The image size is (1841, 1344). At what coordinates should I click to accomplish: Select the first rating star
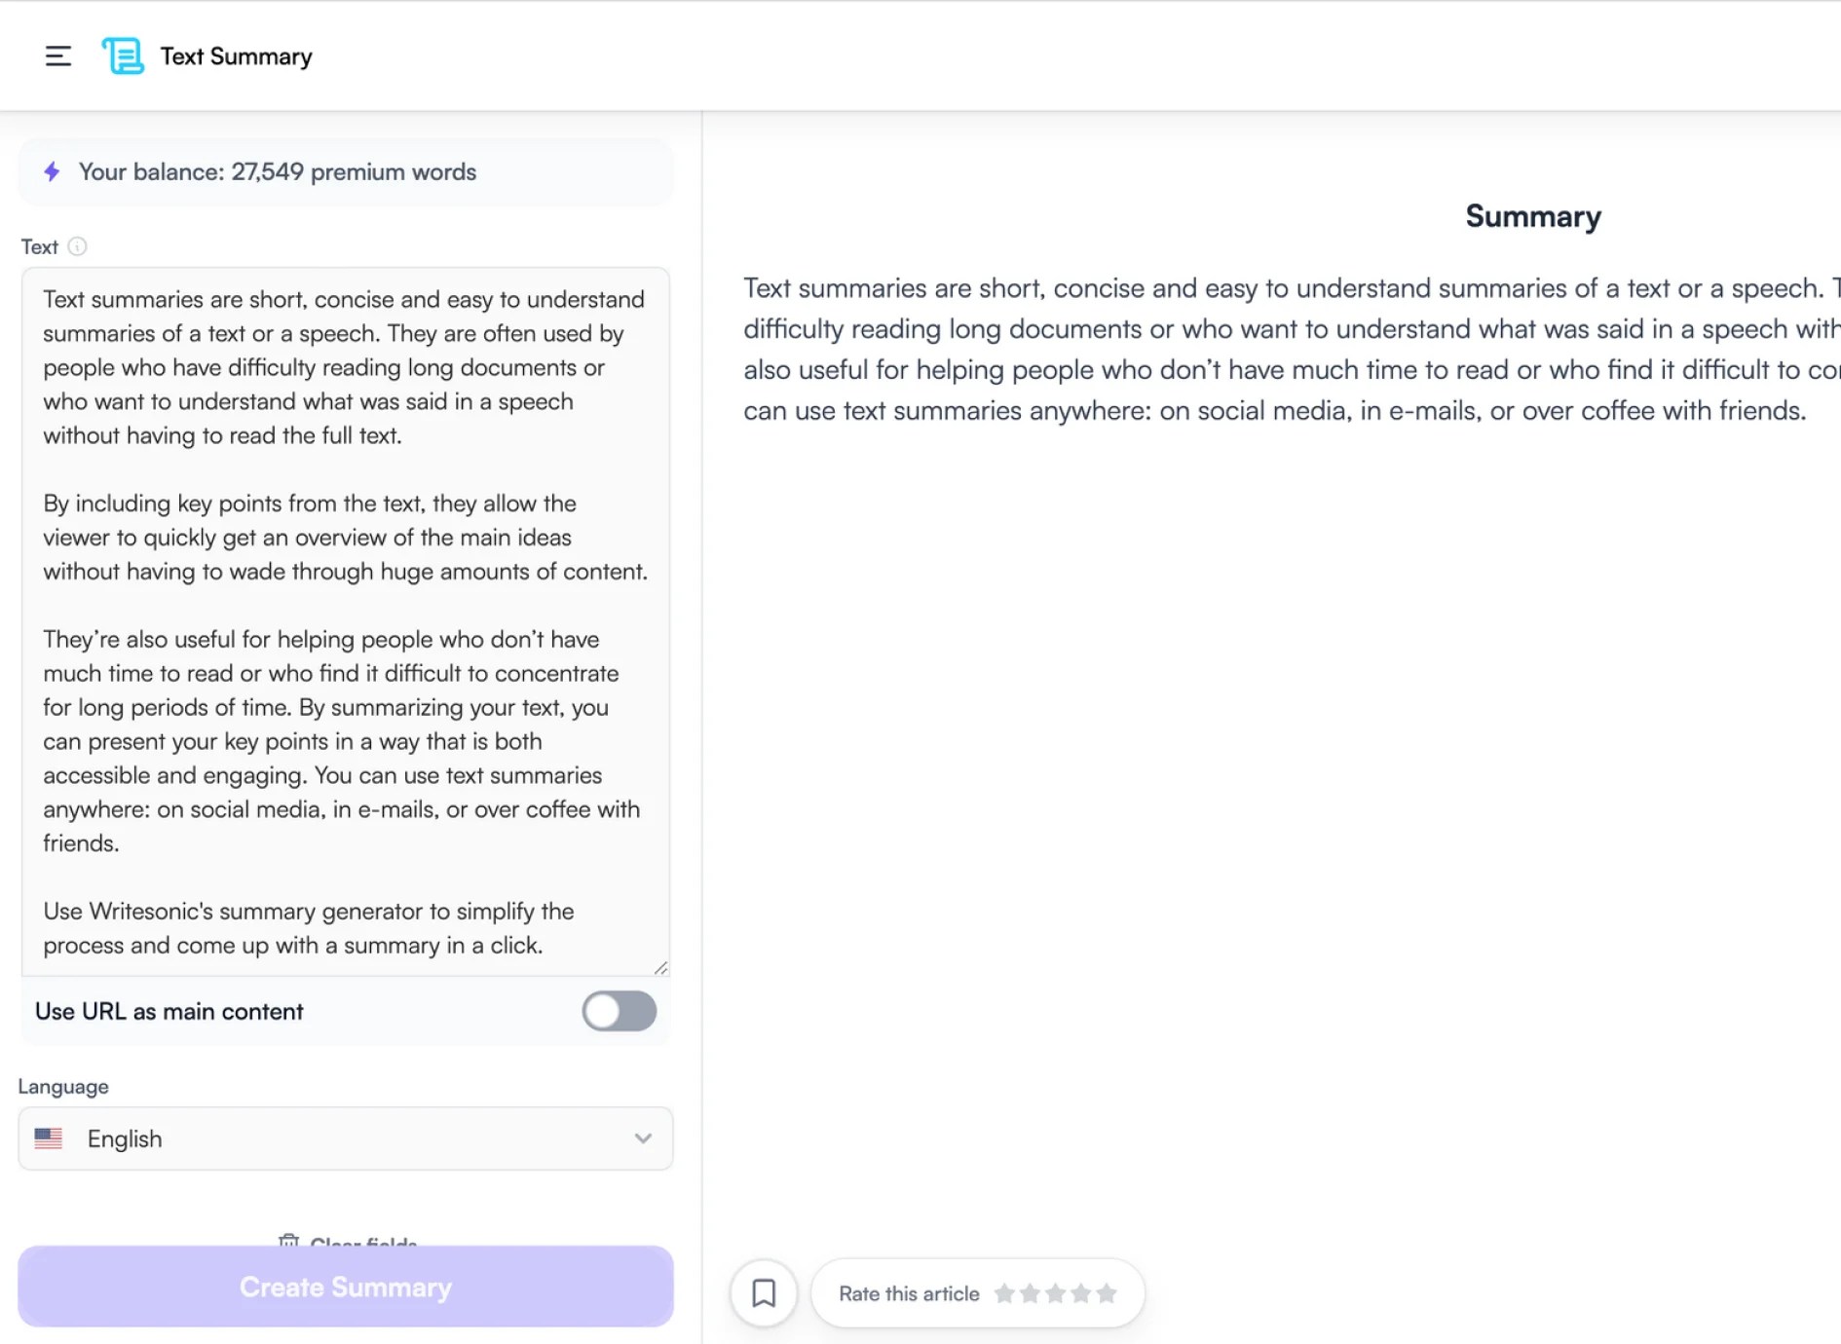tap(1004, 1292)
